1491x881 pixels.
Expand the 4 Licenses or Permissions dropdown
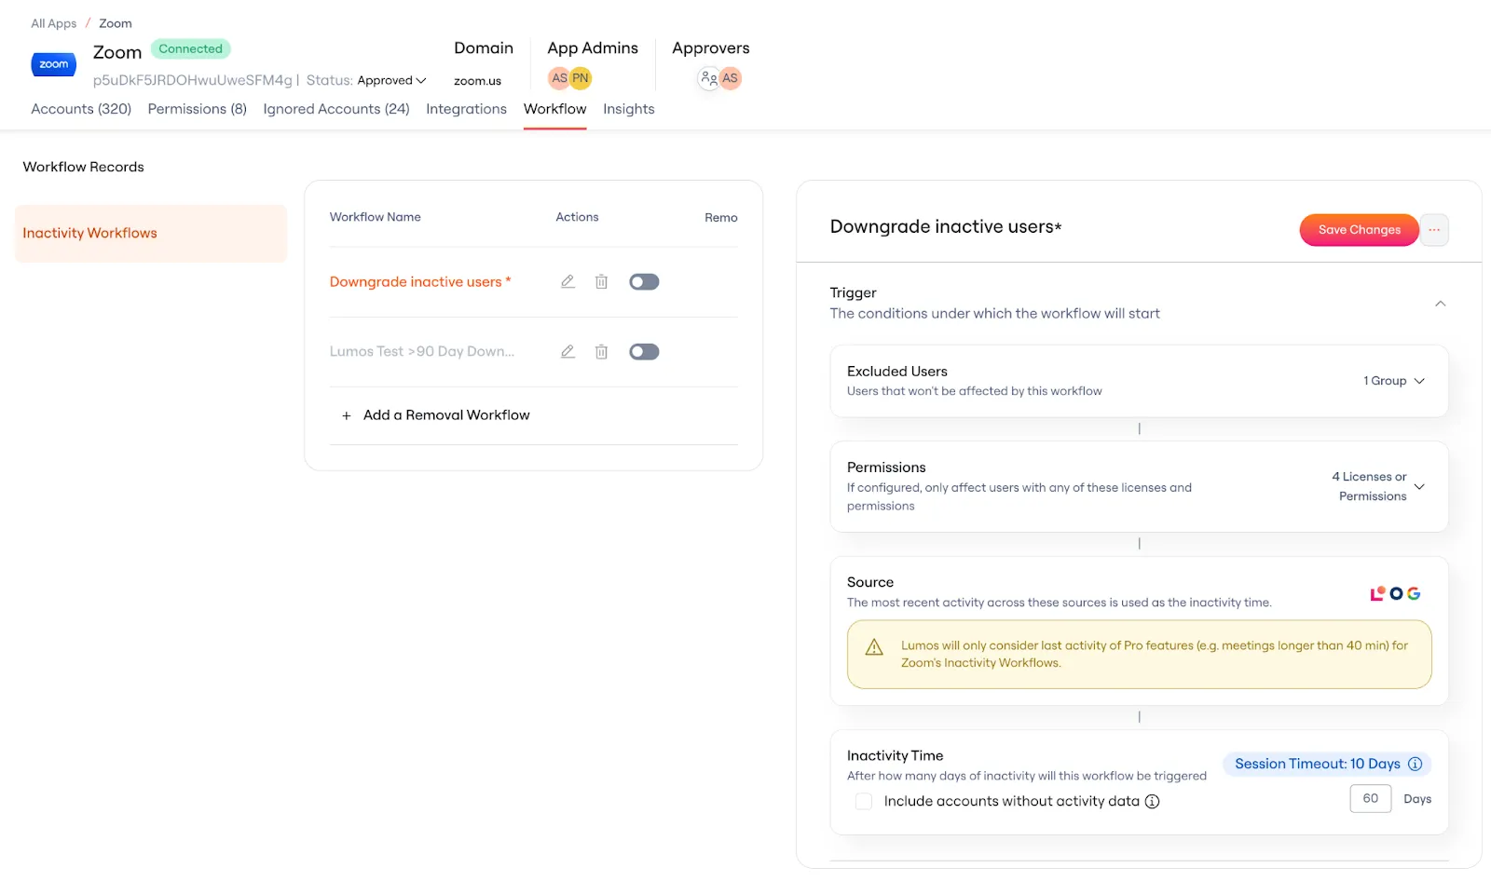coord(1378,486)
